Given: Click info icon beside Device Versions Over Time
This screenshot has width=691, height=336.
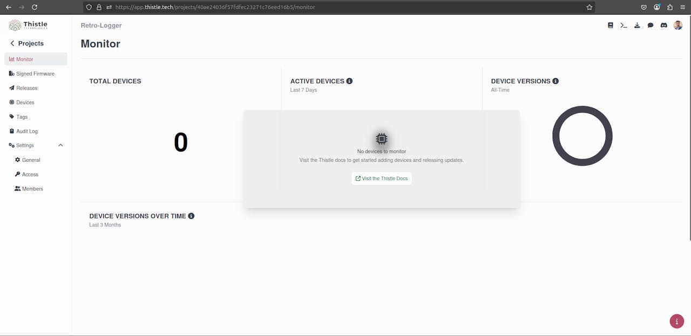Looking at the screenshot, I should click(x=191, y=216).
